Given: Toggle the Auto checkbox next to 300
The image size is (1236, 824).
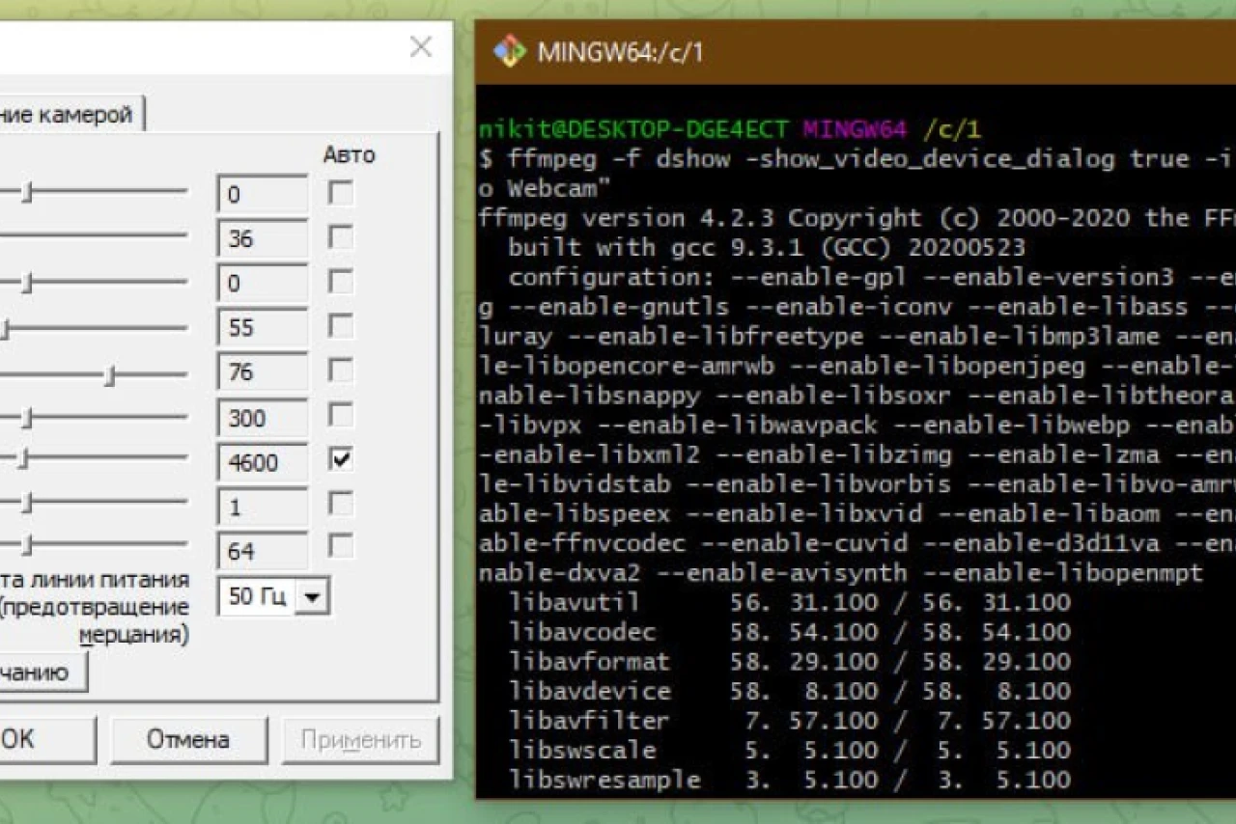Looking at the screenshot, I should click(x=340, y=416).
